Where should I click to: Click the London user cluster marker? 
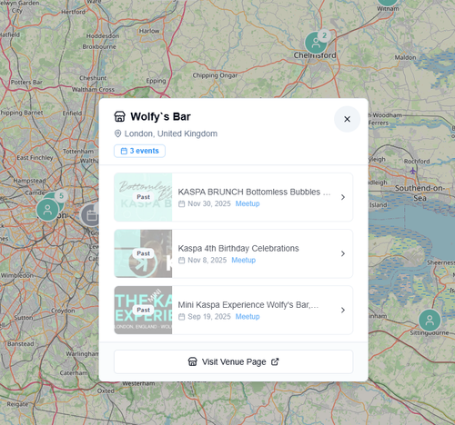click(x=47, y=210)
